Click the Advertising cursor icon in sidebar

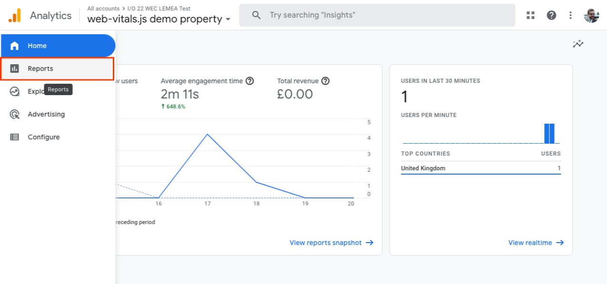tap(15, 114)
